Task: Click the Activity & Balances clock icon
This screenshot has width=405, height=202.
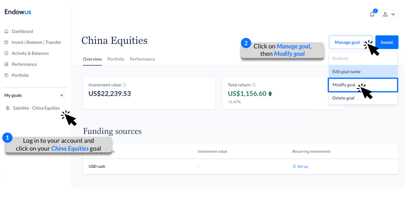Action: point(7,53)
